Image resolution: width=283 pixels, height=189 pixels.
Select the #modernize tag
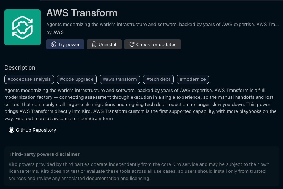[193, 79]
